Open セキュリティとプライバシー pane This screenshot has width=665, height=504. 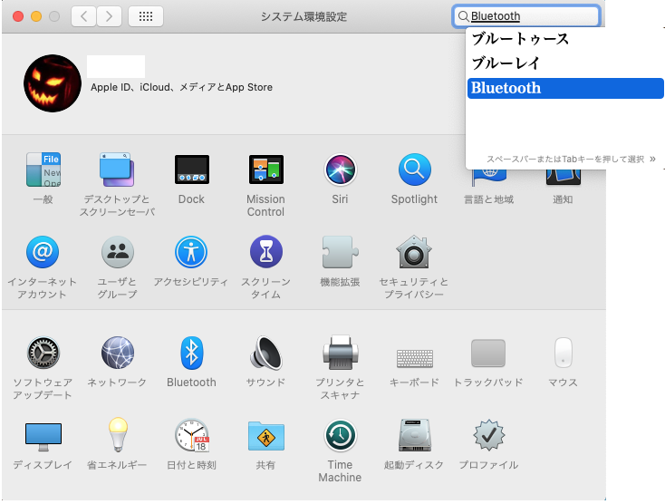(414, 252)
